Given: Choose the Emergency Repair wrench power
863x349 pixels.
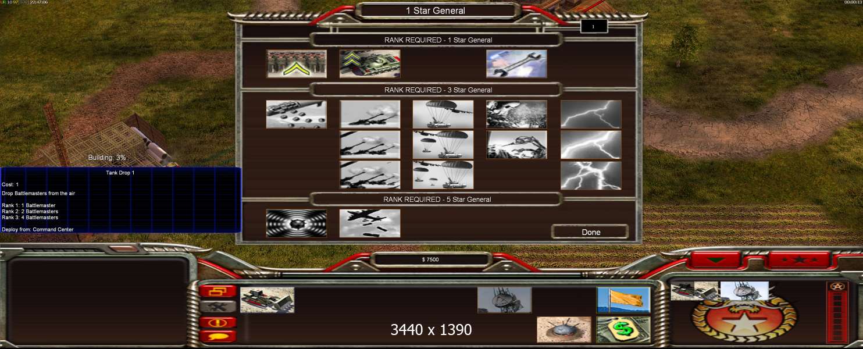Looking at the screenshot, I should click(x=516, y=63).
